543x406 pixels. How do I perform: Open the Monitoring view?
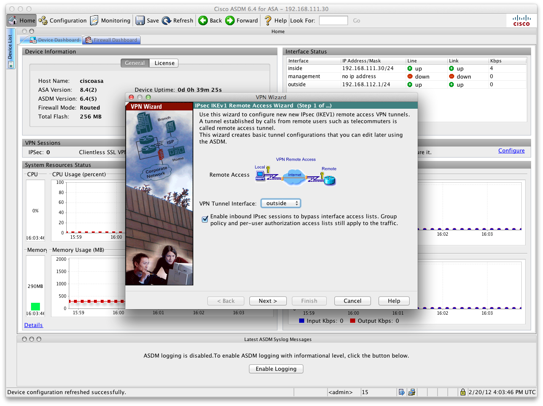click(110, 20)
